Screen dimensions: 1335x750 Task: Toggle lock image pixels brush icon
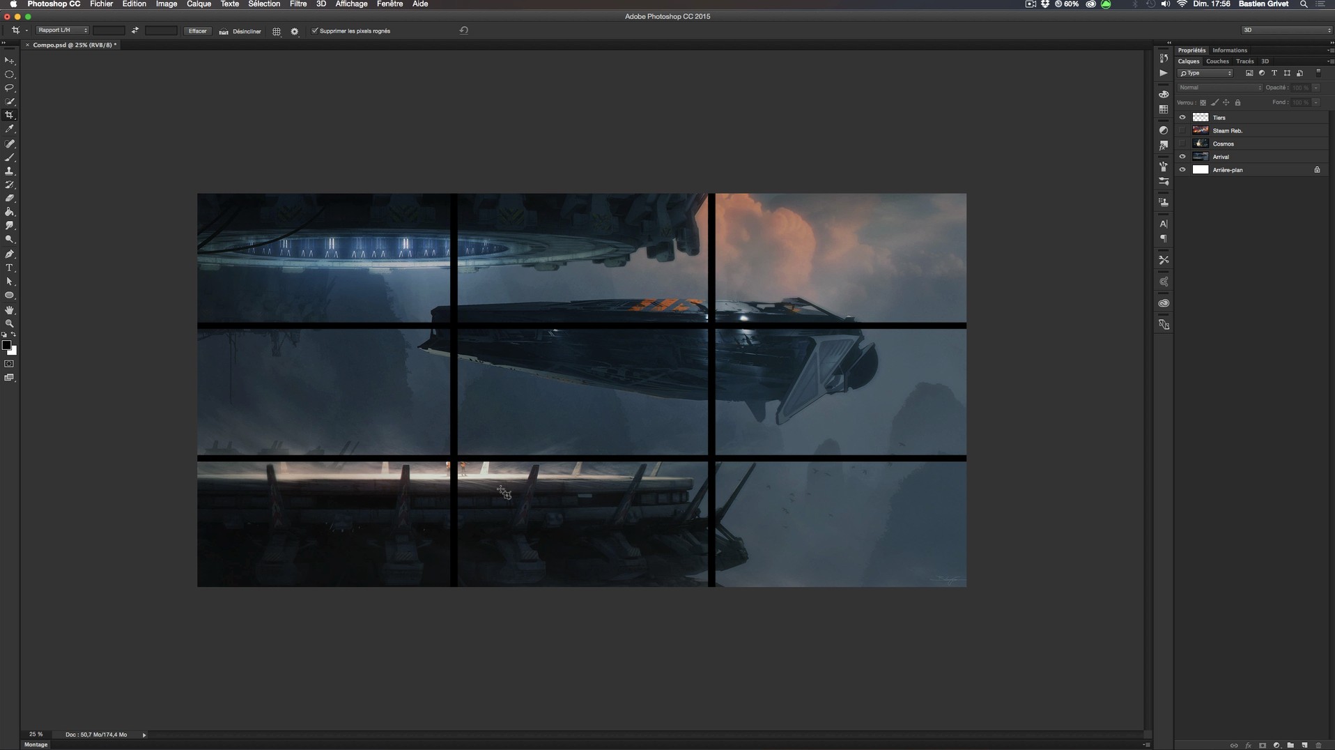pyautogui.click(x=1214, y=102)
